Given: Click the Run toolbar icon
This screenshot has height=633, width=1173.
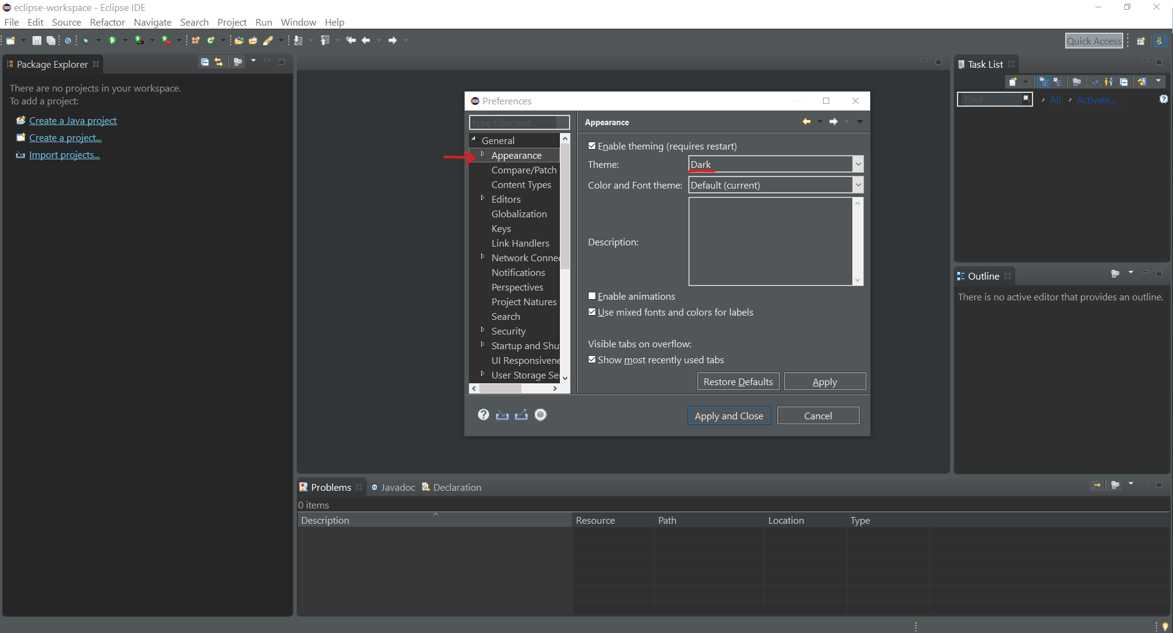Looking at the screenshot, I should pos(112,40).
